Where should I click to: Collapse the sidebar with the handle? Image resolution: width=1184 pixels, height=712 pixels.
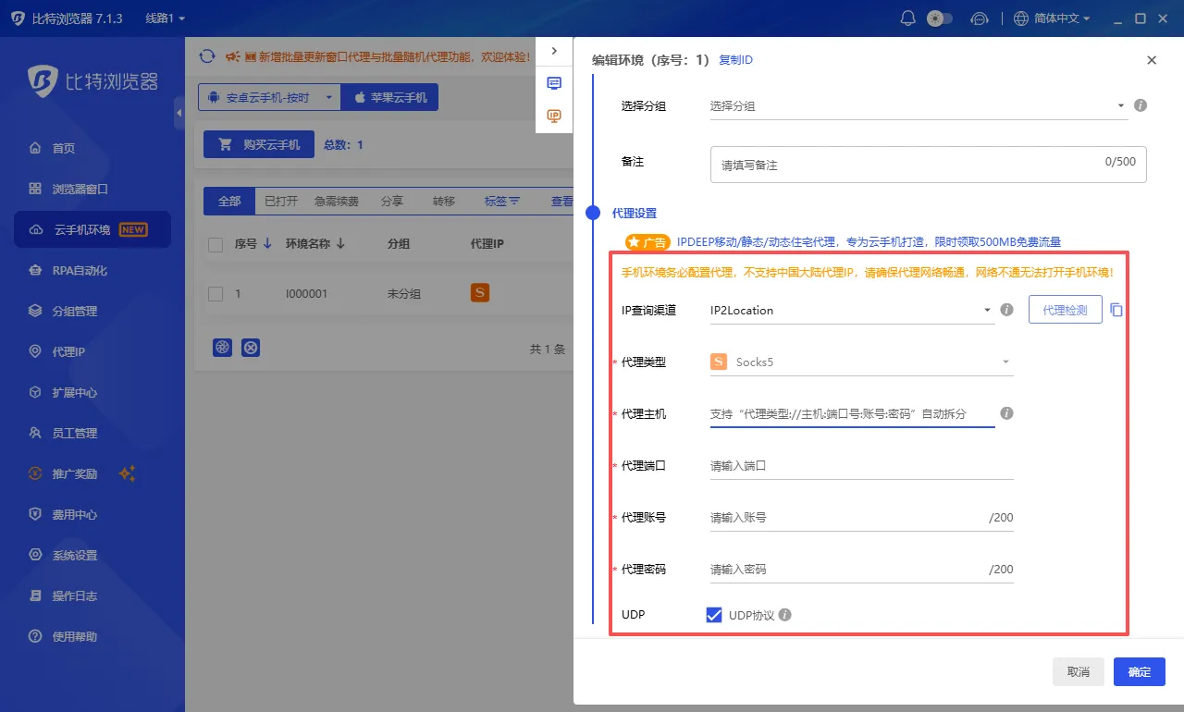pyautogui.click(x=179, y=113)
